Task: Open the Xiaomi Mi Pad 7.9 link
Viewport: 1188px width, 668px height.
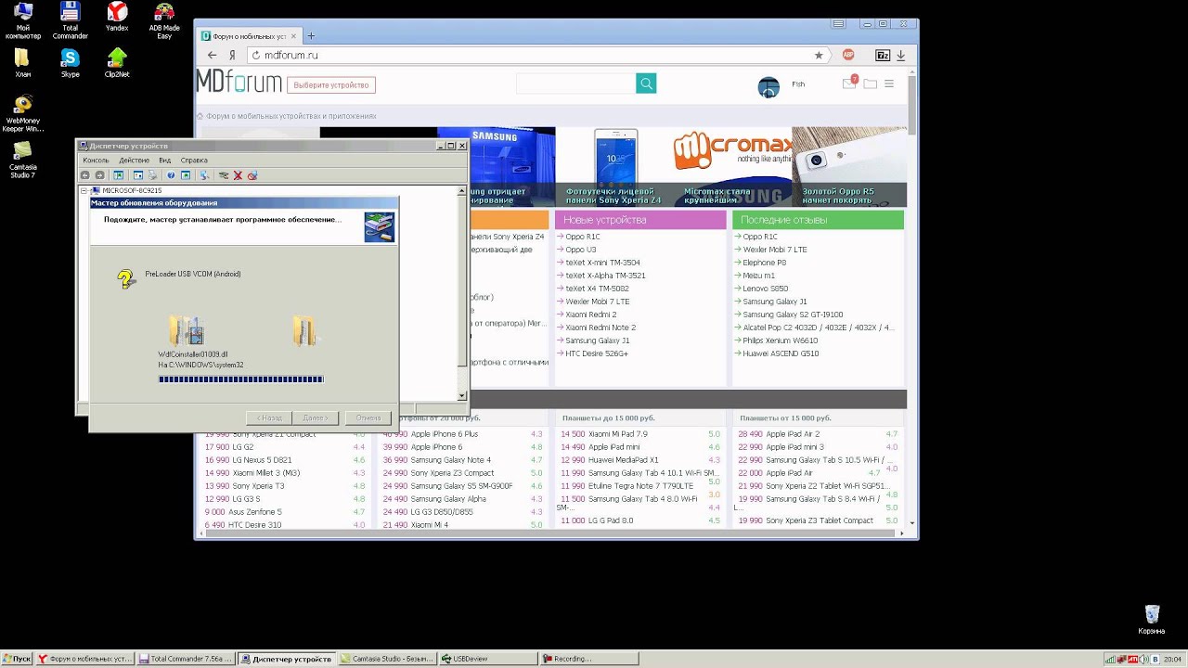Action: [x=618, y=434]
